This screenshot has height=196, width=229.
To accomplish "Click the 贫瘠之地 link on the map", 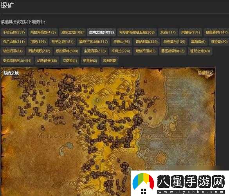I will pyautogui.click(x=11, y=73).
